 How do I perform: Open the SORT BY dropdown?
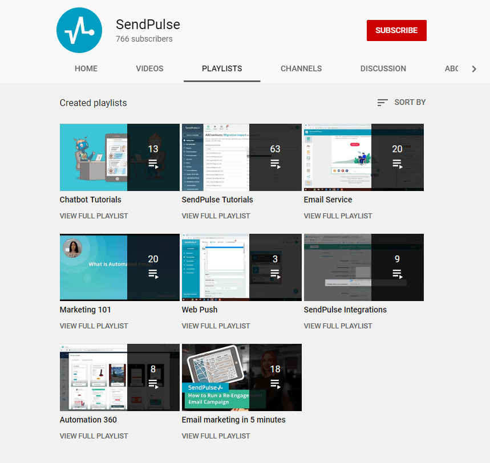410,102
